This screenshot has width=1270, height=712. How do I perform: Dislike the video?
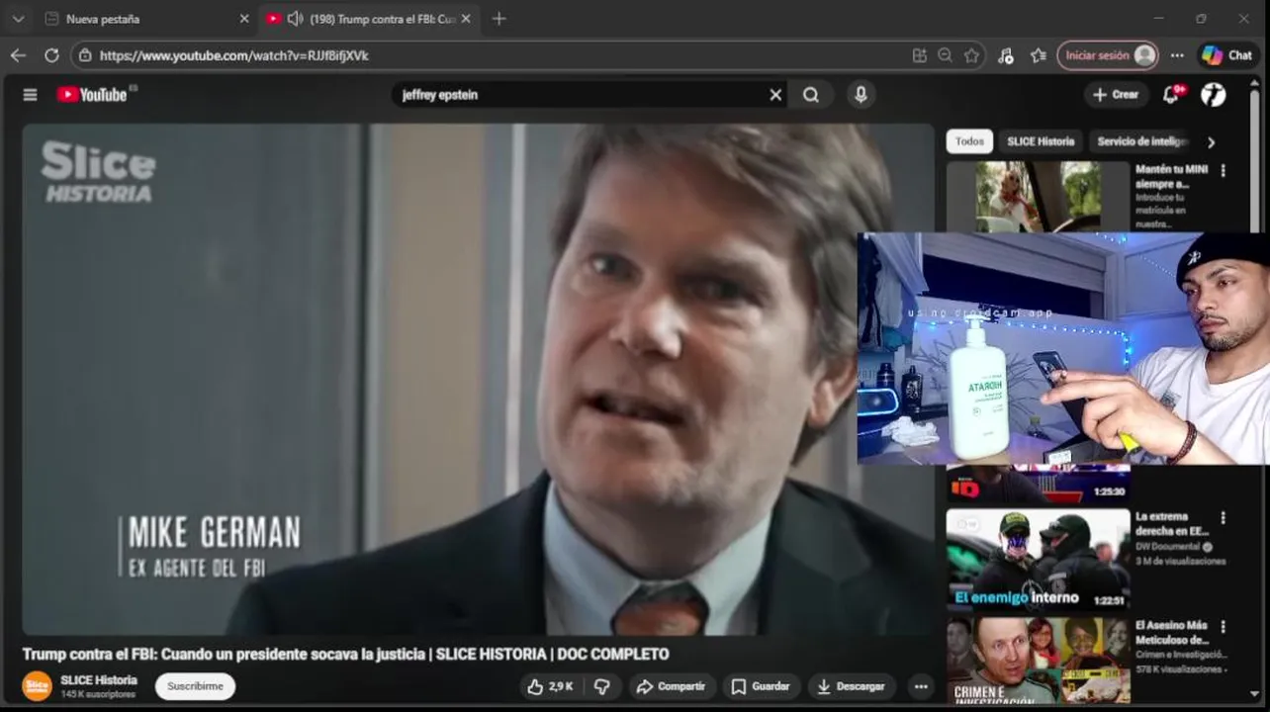coord(601,686)
